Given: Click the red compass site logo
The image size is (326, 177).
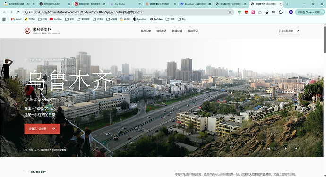Looking at the screenshot, I should pyautogui.click(x=27, y=31).
